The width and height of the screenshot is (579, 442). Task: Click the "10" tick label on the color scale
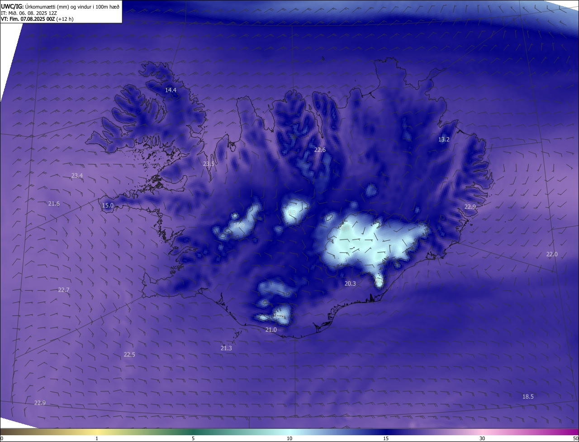tap(289, 438)
